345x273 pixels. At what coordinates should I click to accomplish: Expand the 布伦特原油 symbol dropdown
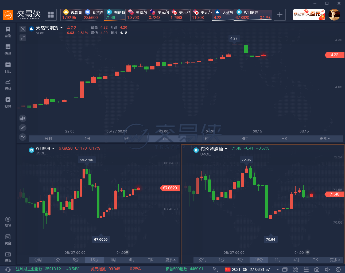pyautogui.click(x=226, y=149)
